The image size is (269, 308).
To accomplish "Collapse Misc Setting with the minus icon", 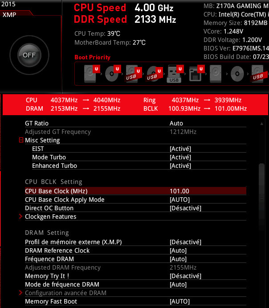I will point(21,140).
